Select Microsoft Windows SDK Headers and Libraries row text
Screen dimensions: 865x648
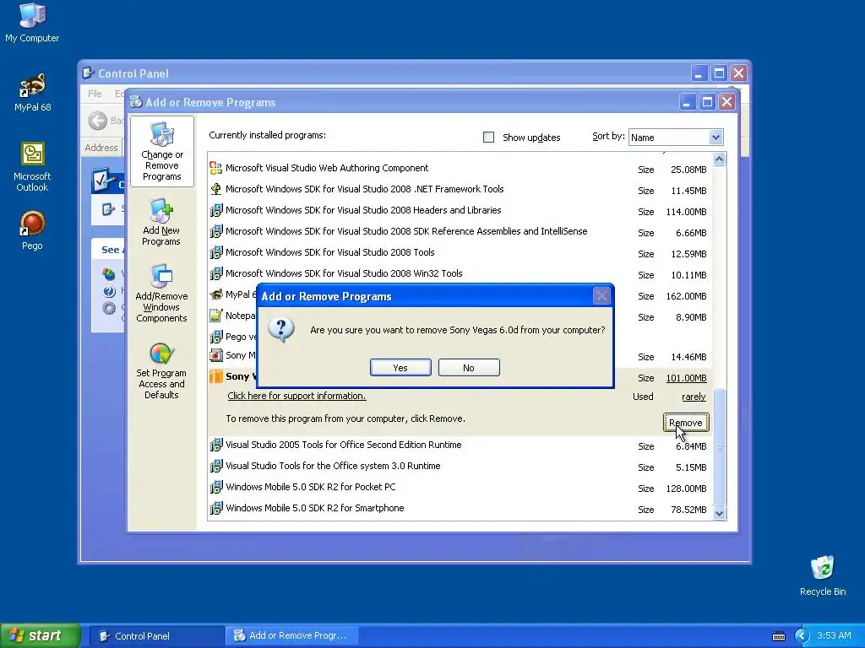[x=363, y=210]
